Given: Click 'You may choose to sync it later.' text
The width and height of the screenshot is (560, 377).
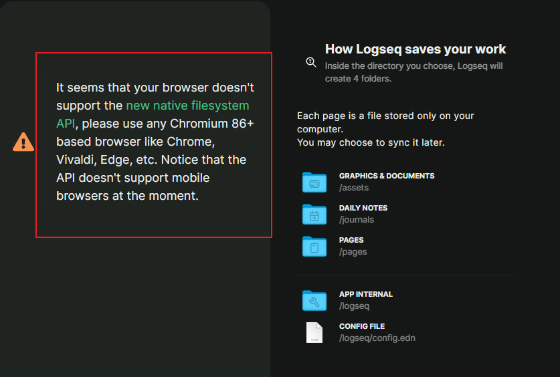Looking at the screenshot, I should point(371,142).
